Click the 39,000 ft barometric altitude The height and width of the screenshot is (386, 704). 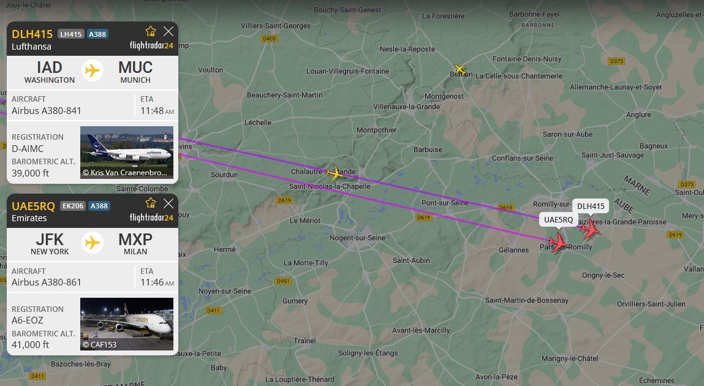coord(30,173)
